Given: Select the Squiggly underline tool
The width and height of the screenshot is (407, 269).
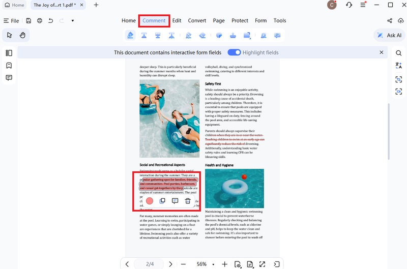Looking at the screenshot, I should (x=171, y=35).
